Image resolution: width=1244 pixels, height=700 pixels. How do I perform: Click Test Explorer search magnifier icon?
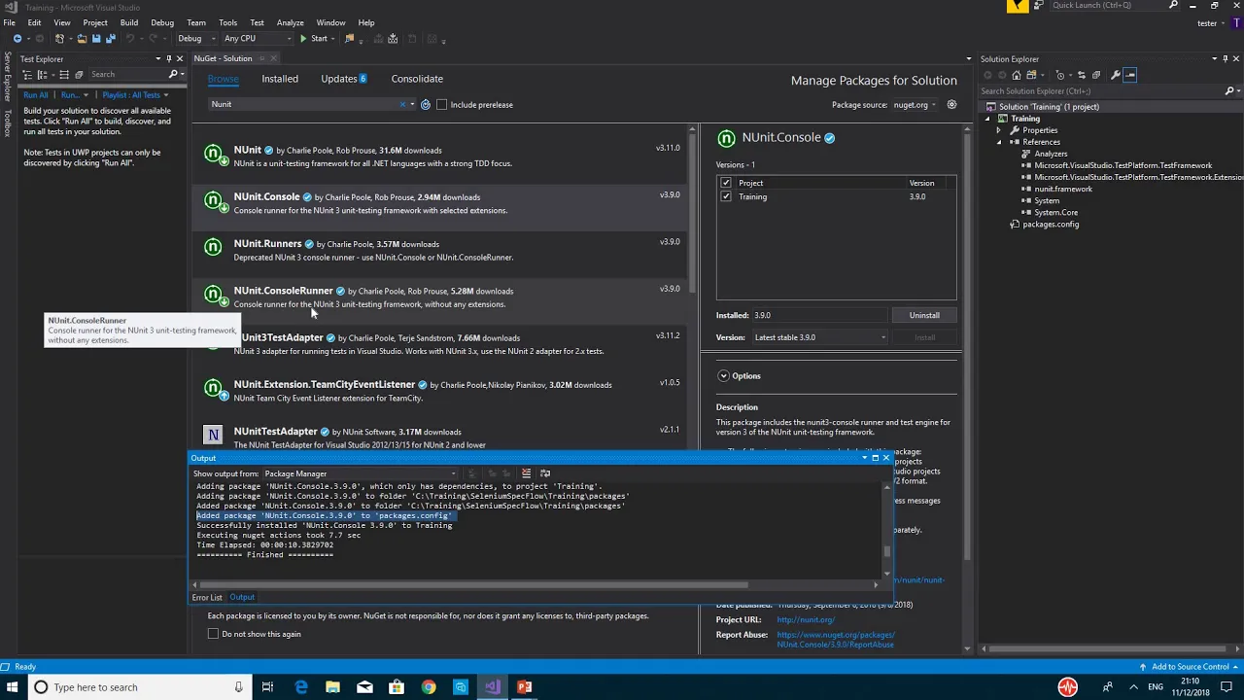173,75
